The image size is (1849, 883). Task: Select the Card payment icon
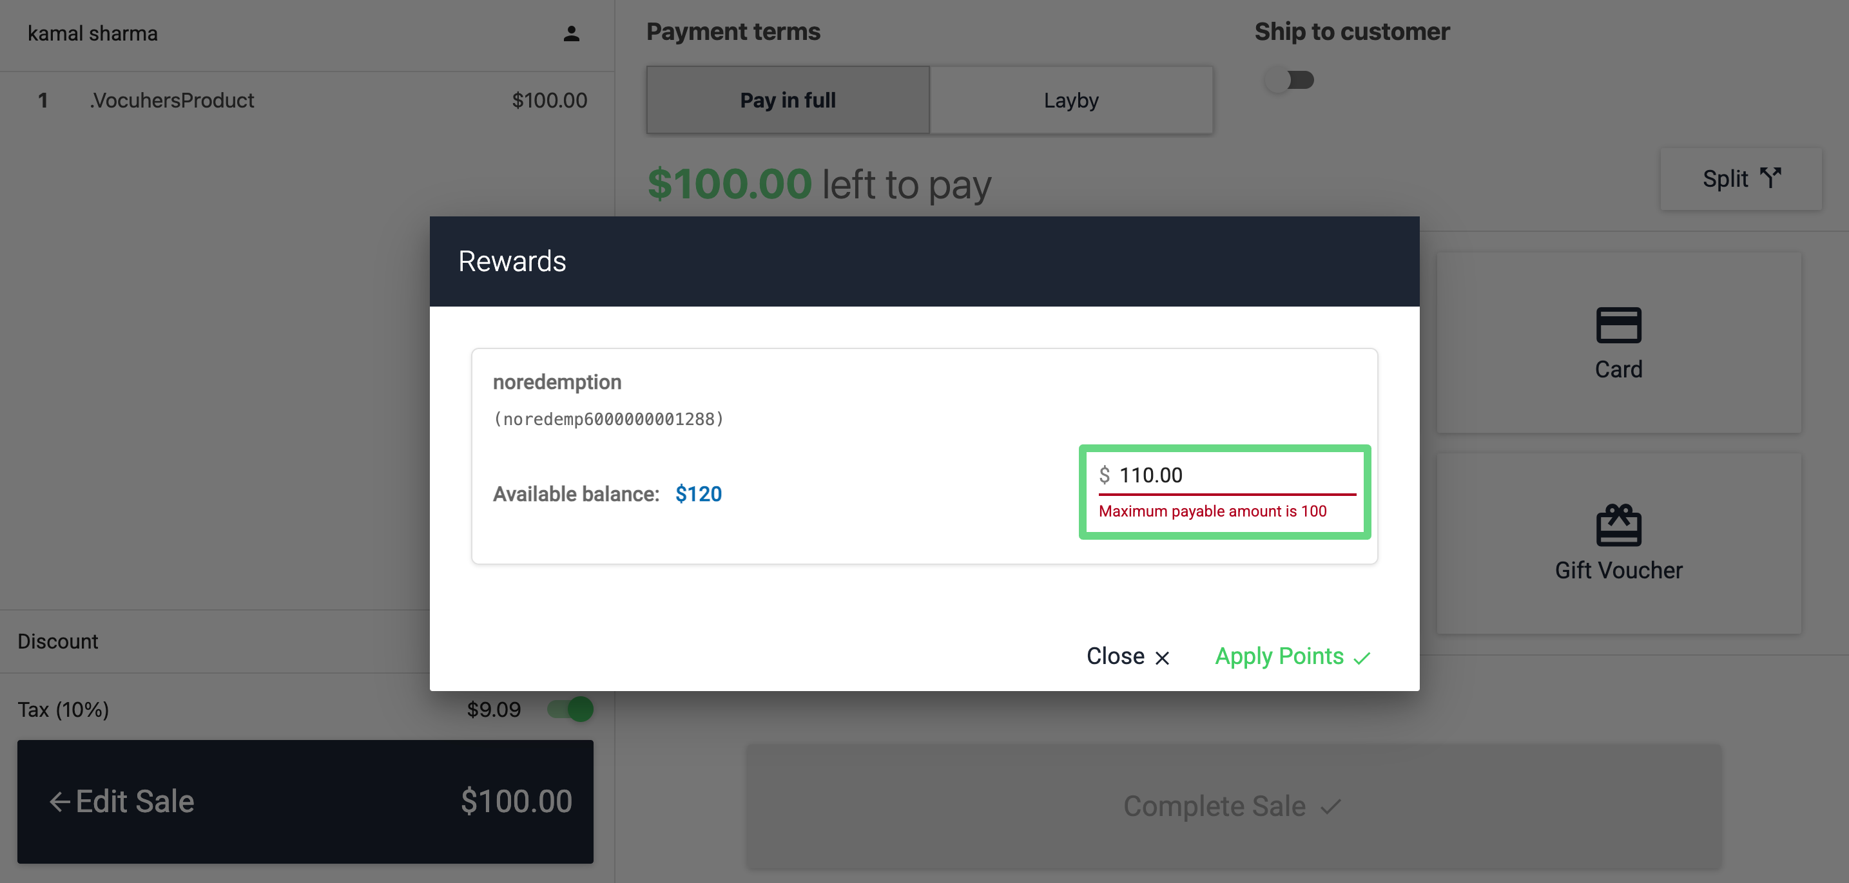(1618, 325)
